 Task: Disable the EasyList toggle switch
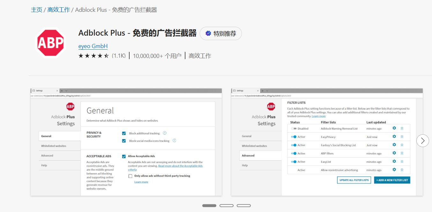click(294, 162)
